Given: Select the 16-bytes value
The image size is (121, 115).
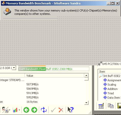Looking at the screenshot, I should (32, 102).
